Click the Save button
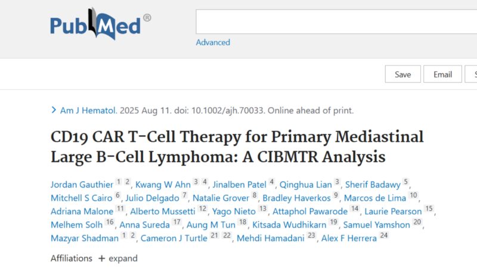477x268 pixels. tap(403, 74)
